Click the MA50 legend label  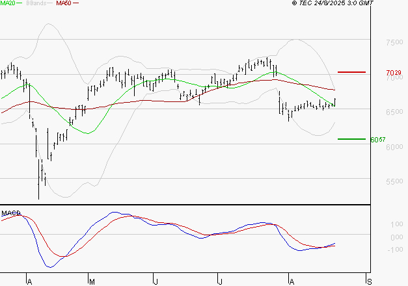point(64,3)
